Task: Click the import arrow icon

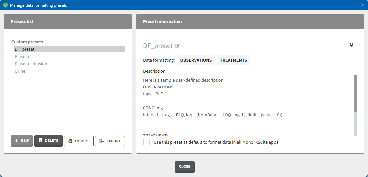Action: (x=70, y=141)
